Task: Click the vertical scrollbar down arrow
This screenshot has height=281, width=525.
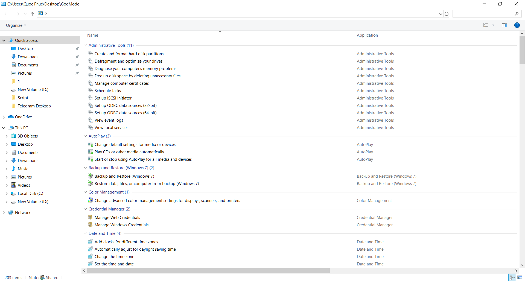Action: coord(522,265)
